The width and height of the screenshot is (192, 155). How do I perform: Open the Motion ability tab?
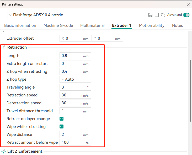(x=152, y=25)
